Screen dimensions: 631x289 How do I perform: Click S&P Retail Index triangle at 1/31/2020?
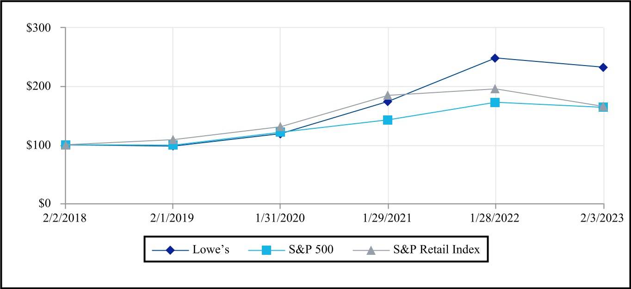280,127
